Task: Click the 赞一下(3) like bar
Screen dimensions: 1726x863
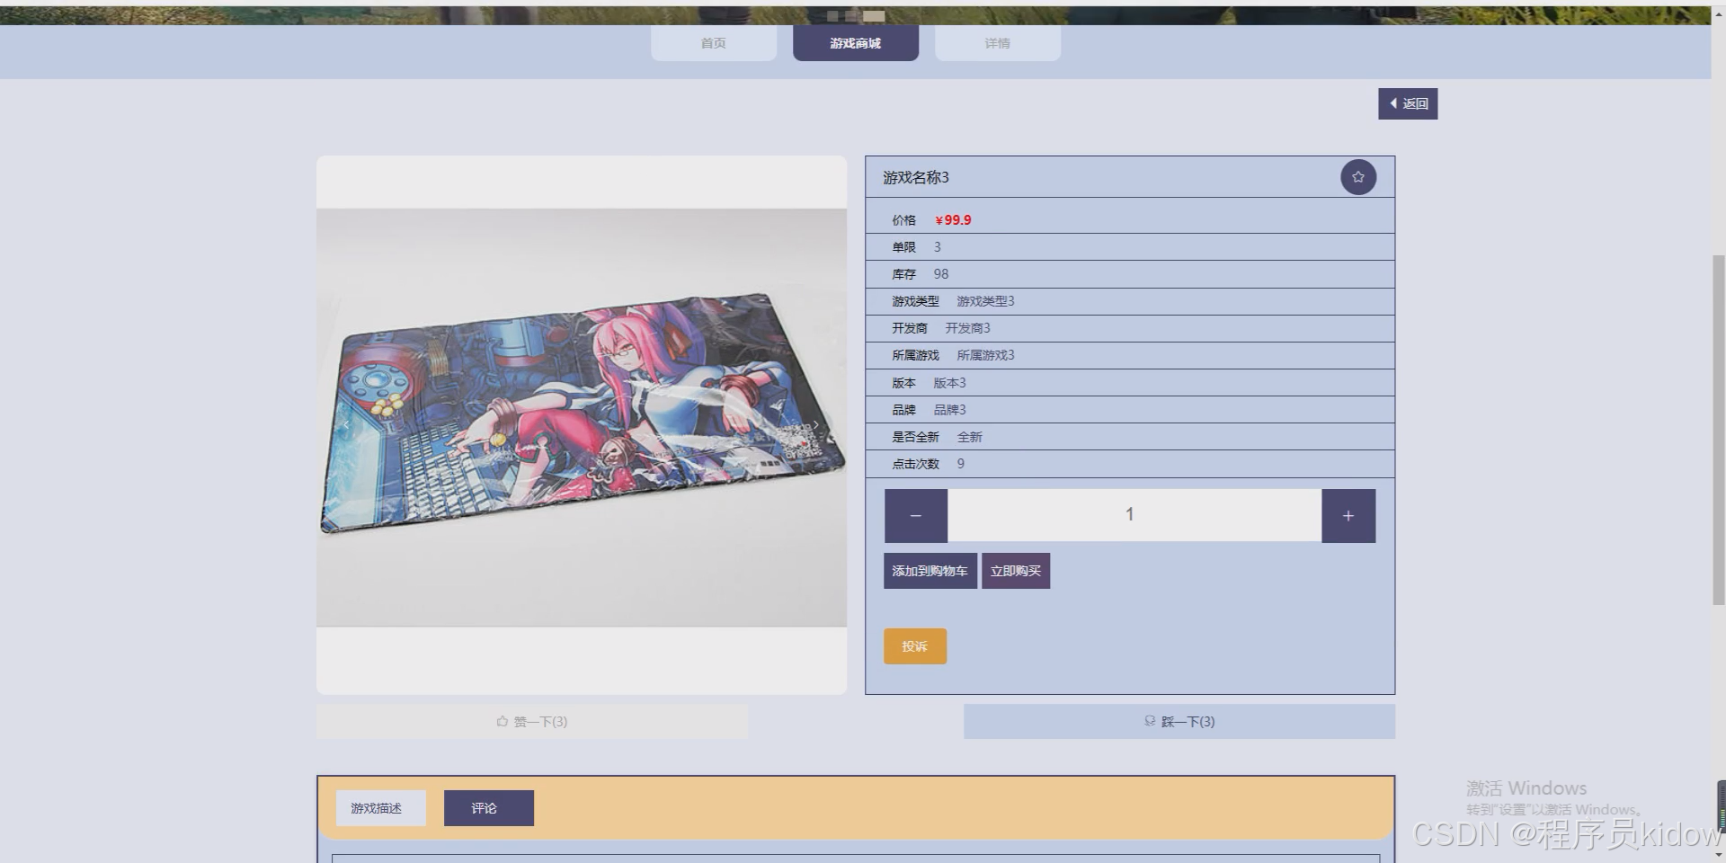Action: (532, 720)
